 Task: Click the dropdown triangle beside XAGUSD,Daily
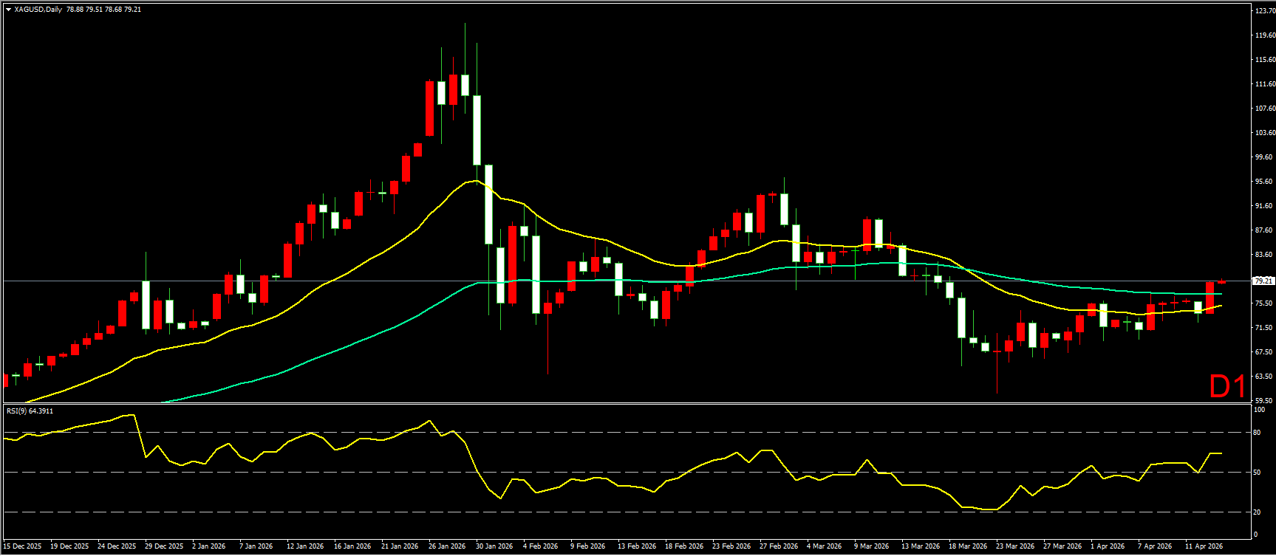click(x=8, y=10)
